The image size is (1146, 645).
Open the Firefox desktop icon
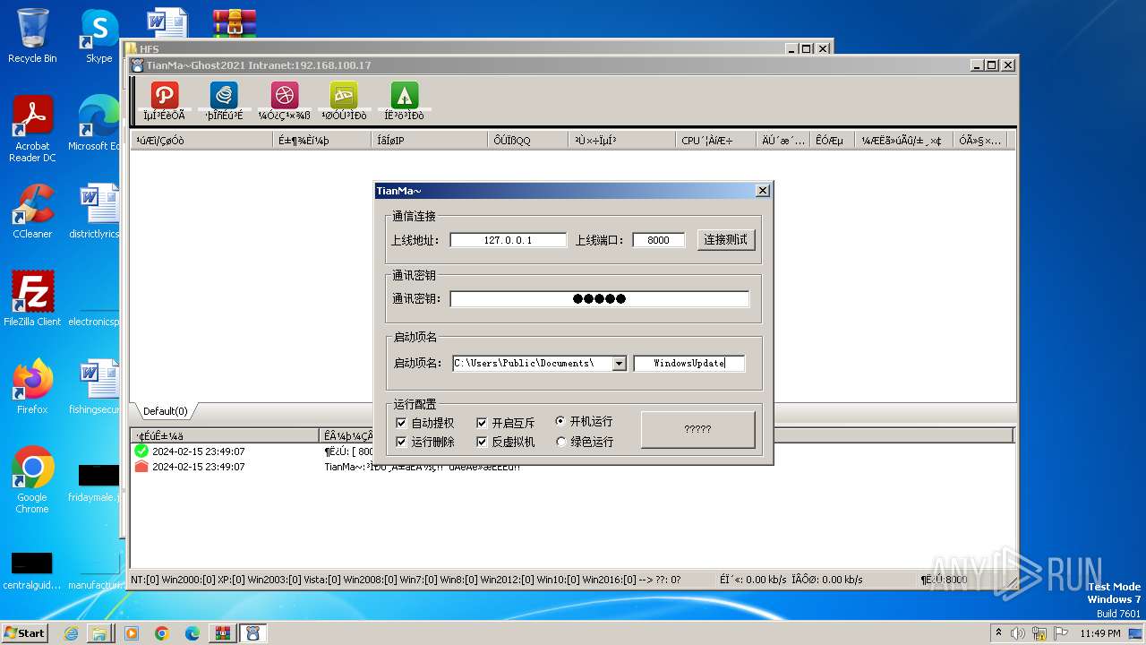(x=32, y=386)
